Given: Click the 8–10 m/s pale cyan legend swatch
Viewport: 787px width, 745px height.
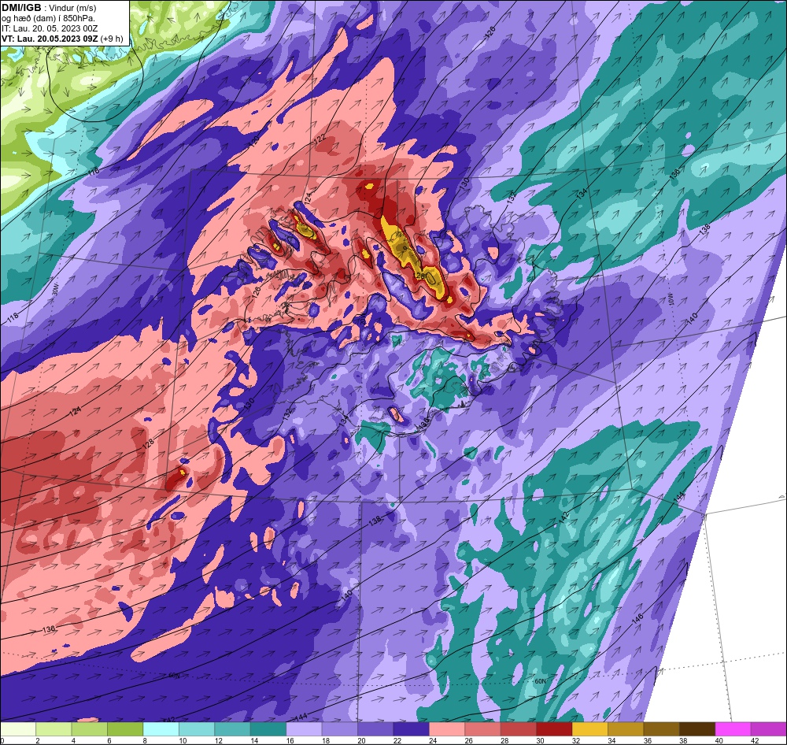Looking at the screenshot, I should (x=161, y=729).
